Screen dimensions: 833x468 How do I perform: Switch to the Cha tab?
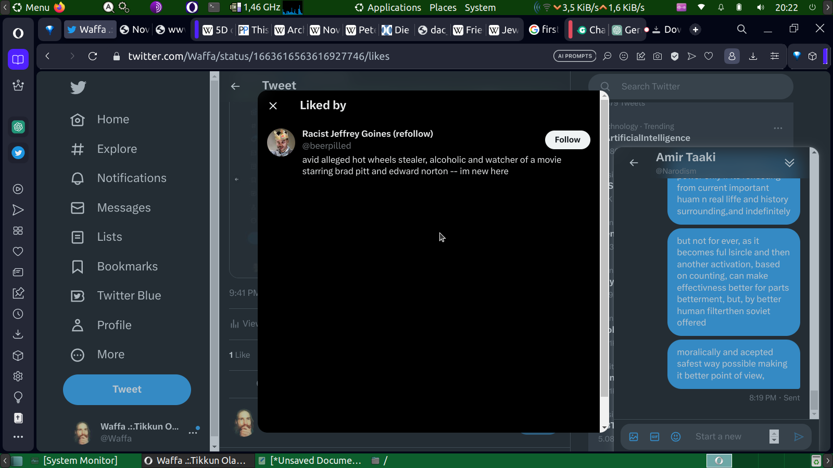[x=591, y=30]
